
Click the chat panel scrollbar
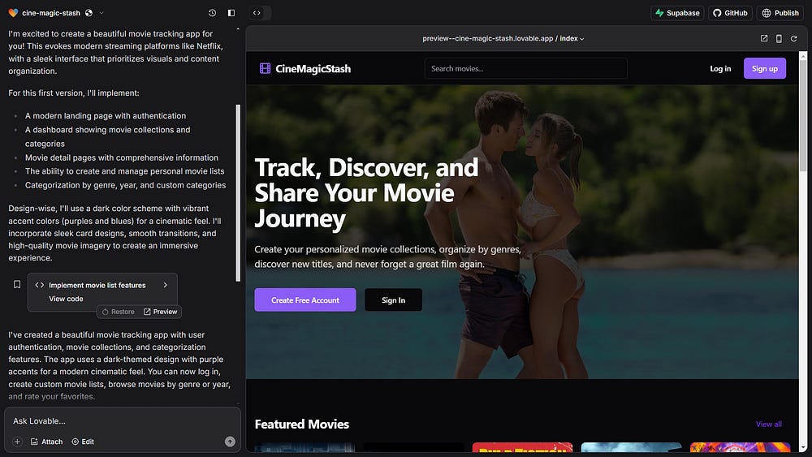238,192
